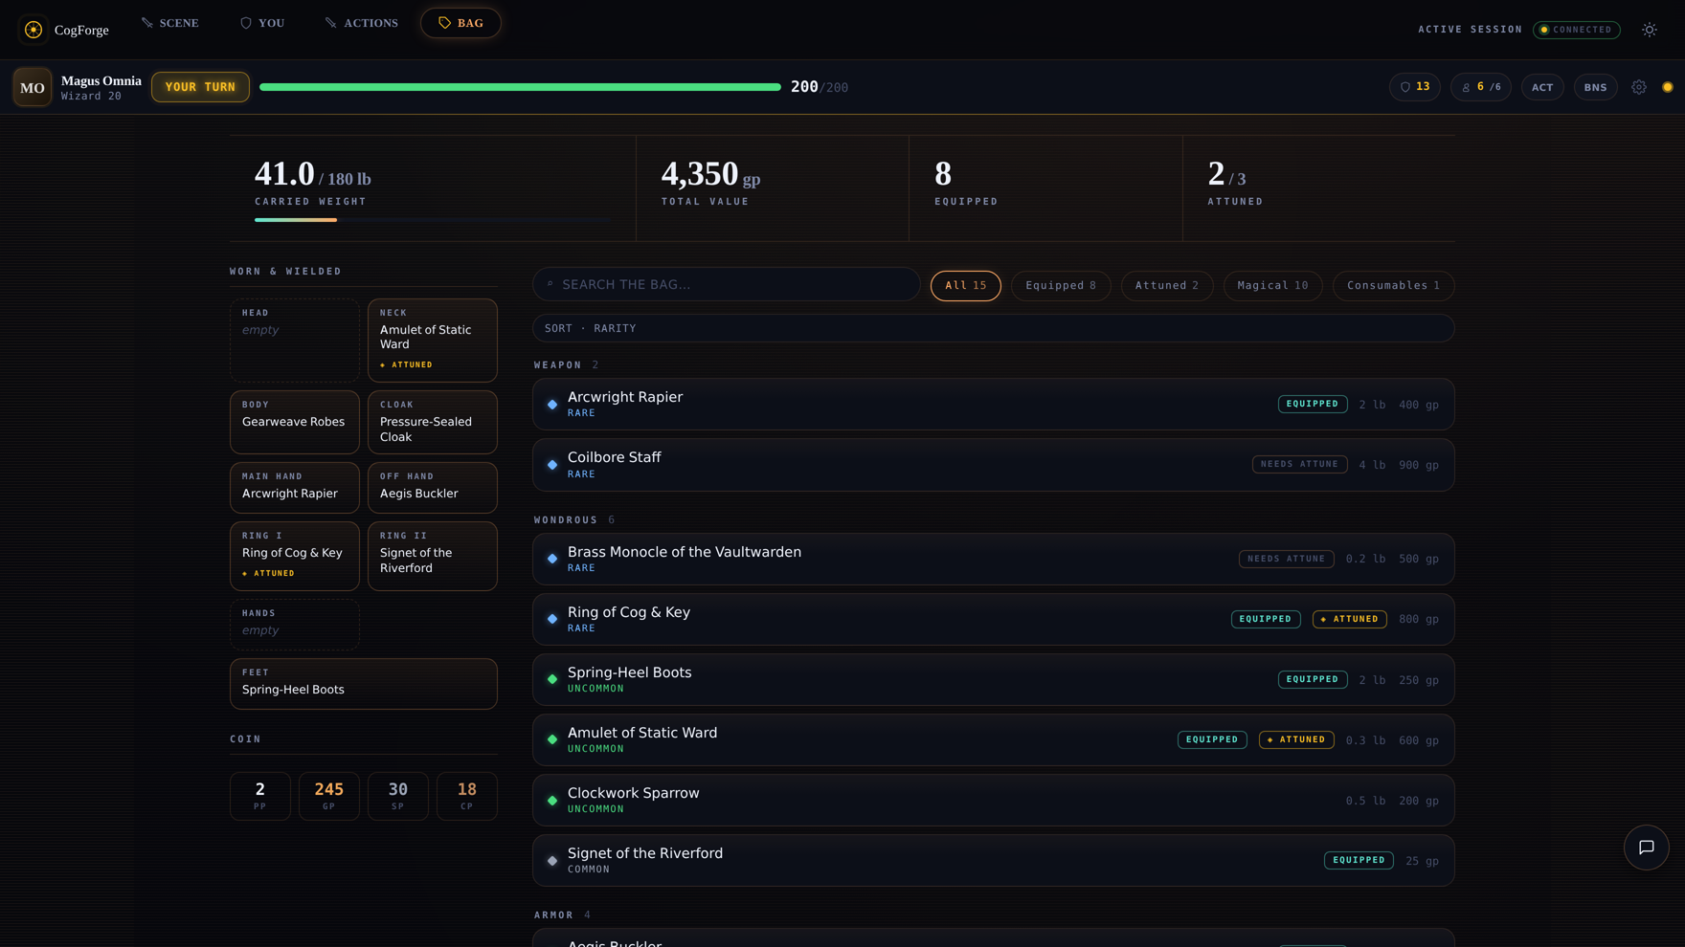
Task: Open the Scene tab
Action: pos(170,23)
